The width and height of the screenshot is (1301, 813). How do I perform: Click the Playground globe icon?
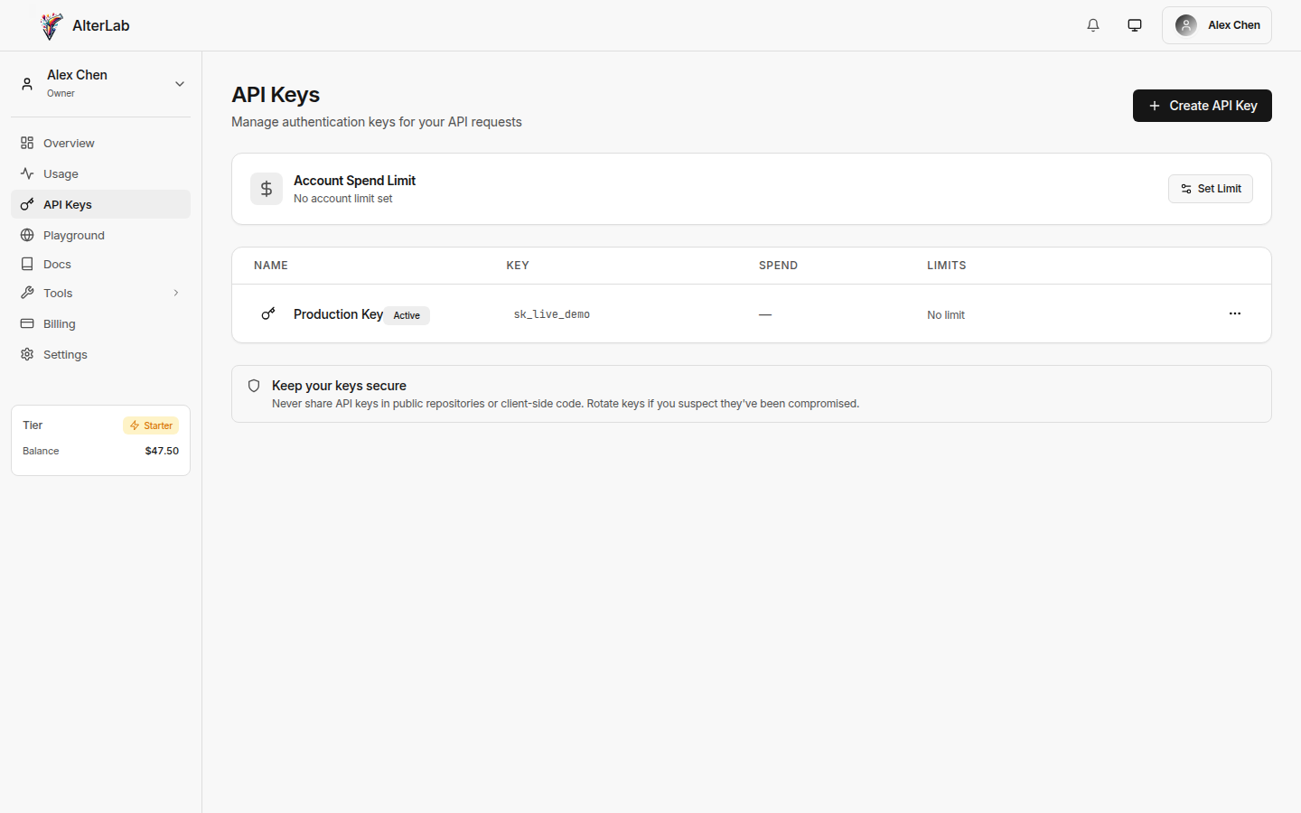click(x=27, y=235)
